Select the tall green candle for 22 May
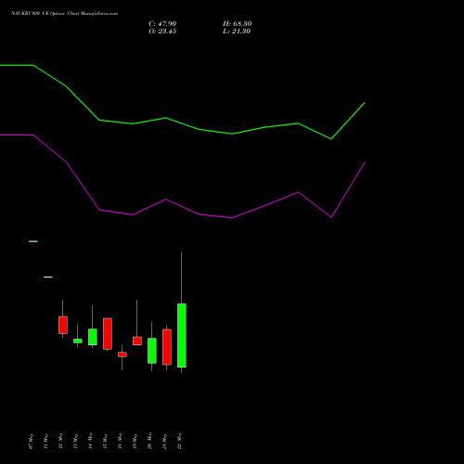Image resolution: width=464 pixels, height=464 pixels. pos(182,335)
